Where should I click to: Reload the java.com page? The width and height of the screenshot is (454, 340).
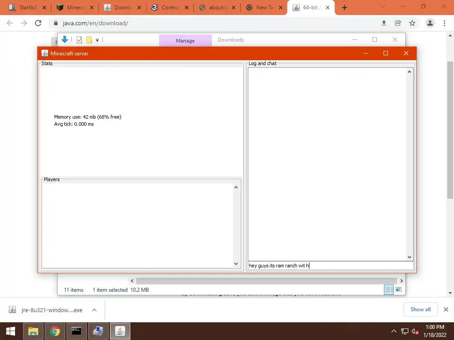click(38, 23)
